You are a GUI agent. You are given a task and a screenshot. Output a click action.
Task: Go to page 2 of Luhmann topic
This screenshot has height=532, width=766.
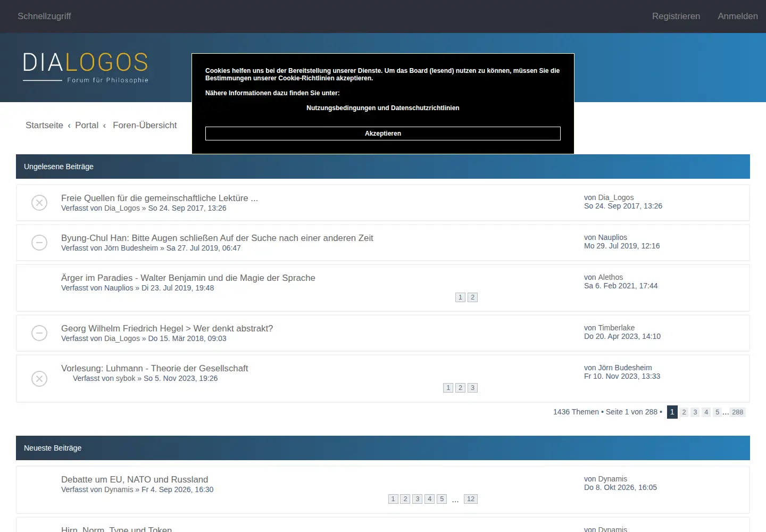tap(460, 388)
